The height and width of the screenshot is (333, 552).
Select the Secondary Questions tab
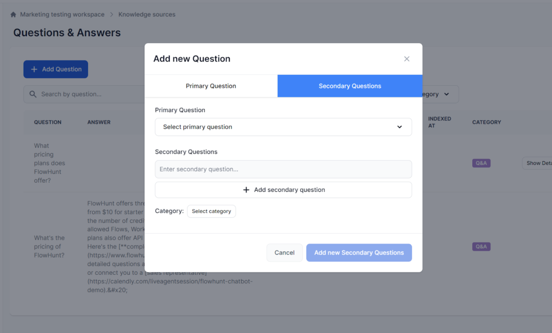coord(349,86)
